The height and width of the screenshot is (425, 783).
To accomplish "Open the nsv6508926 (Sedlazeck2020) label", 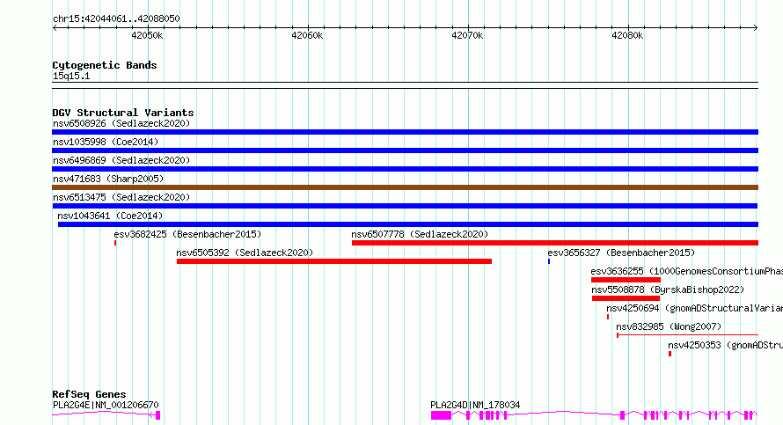I will (121, 123).
